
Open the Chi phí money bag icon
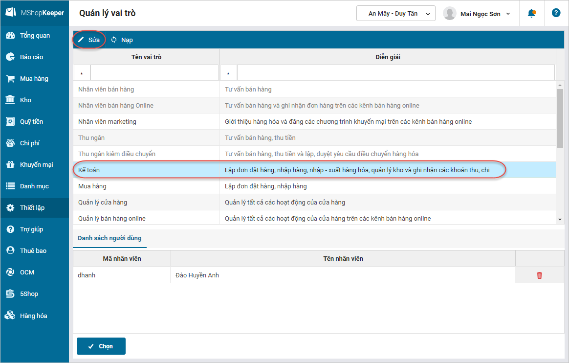(x=11, y=143)
